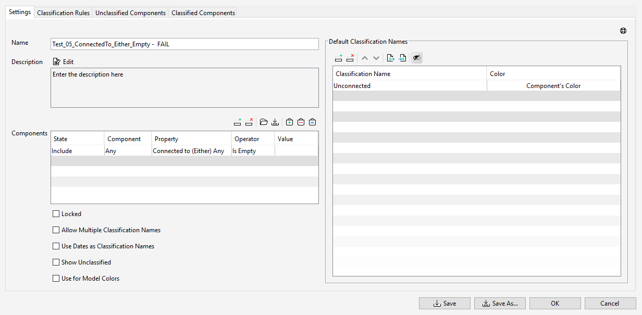Image resolution: width=642 pixels, height=315 pixels.
Task: Click the Save button
Action: [x=445, y=304]
